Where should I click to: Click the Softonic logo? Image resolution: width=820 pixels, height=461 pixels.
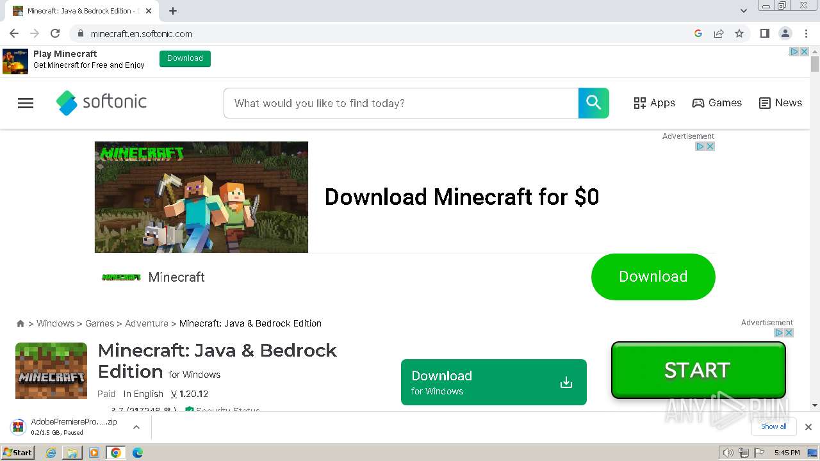(x=101, y=102)
